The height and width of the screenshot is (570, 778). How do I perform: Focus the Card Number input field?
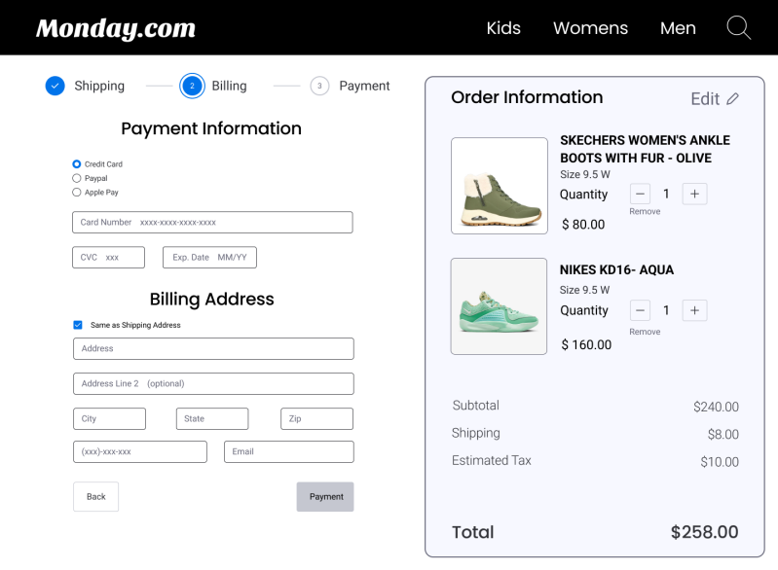pos(212,223)
